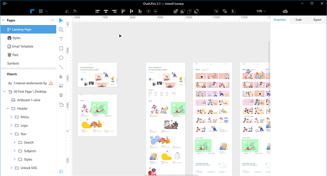This screenshot has height=176, width=327.
Task: Collapse the Pages section chevron
Action: pos(3,20)
